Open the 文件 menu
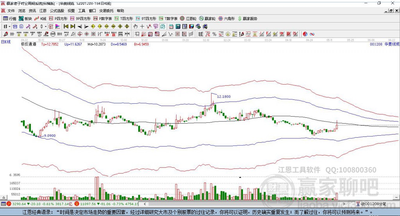 (11, 11)
